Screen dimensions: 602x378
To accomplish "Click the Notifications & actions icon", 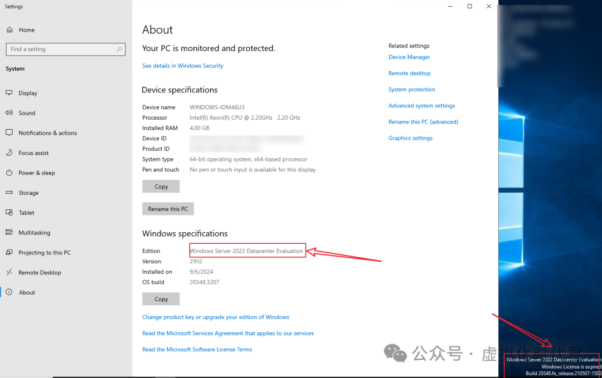I will 9,132.
